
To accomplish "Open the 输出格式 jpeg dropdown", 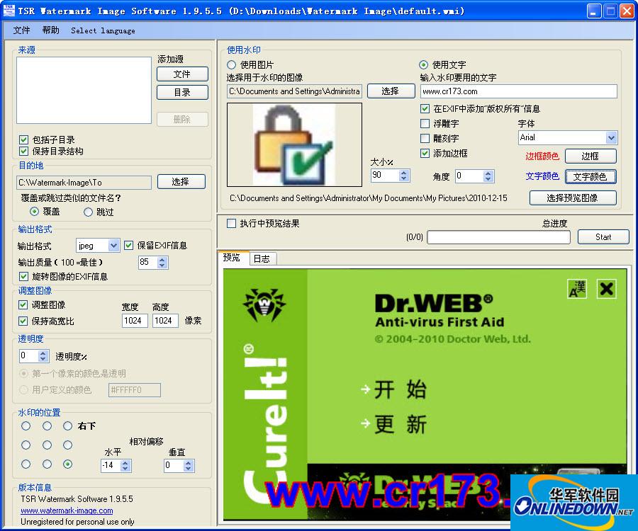I will coord(114,246).
